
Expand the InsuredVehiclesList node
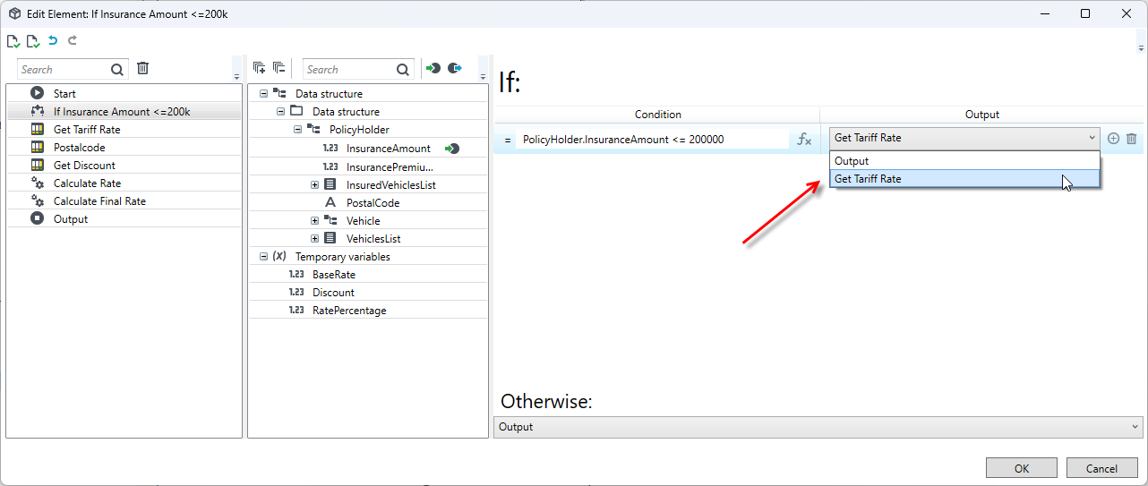tap(314, 184)
